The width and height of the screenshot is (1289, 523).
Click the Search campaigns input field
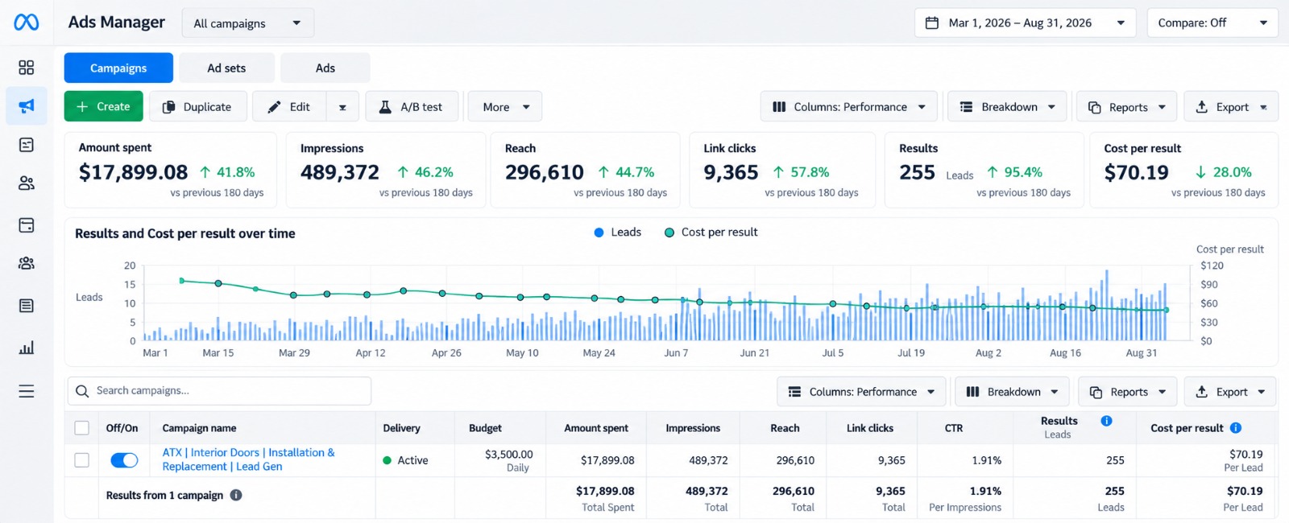(x=219, y=391)
